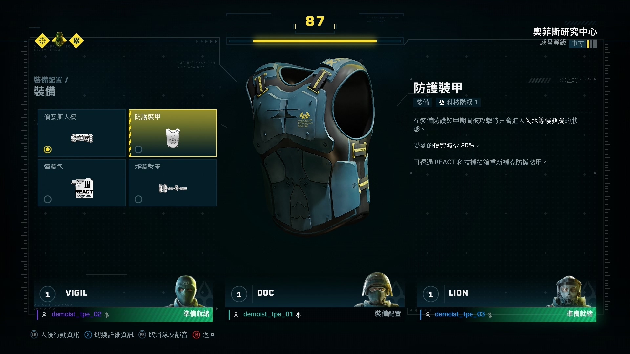
Task: Click the recon drone item image
Action: [x=82, y=138]
